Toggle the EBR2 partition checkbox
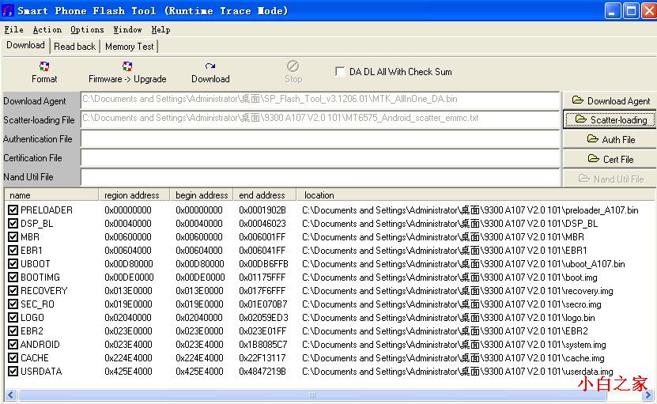This screenshot has width=657, height=404. coord(13,330)
